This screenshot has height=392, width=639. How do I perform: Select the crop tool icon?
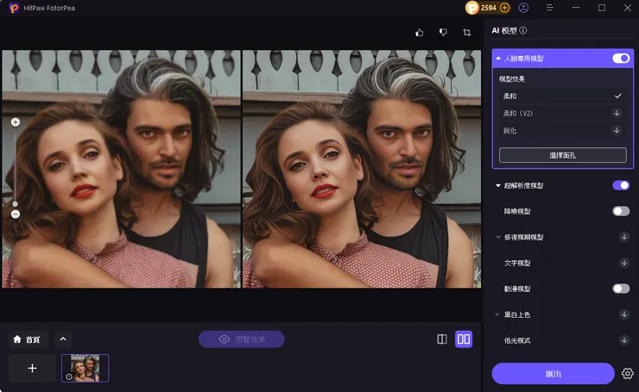467,33
